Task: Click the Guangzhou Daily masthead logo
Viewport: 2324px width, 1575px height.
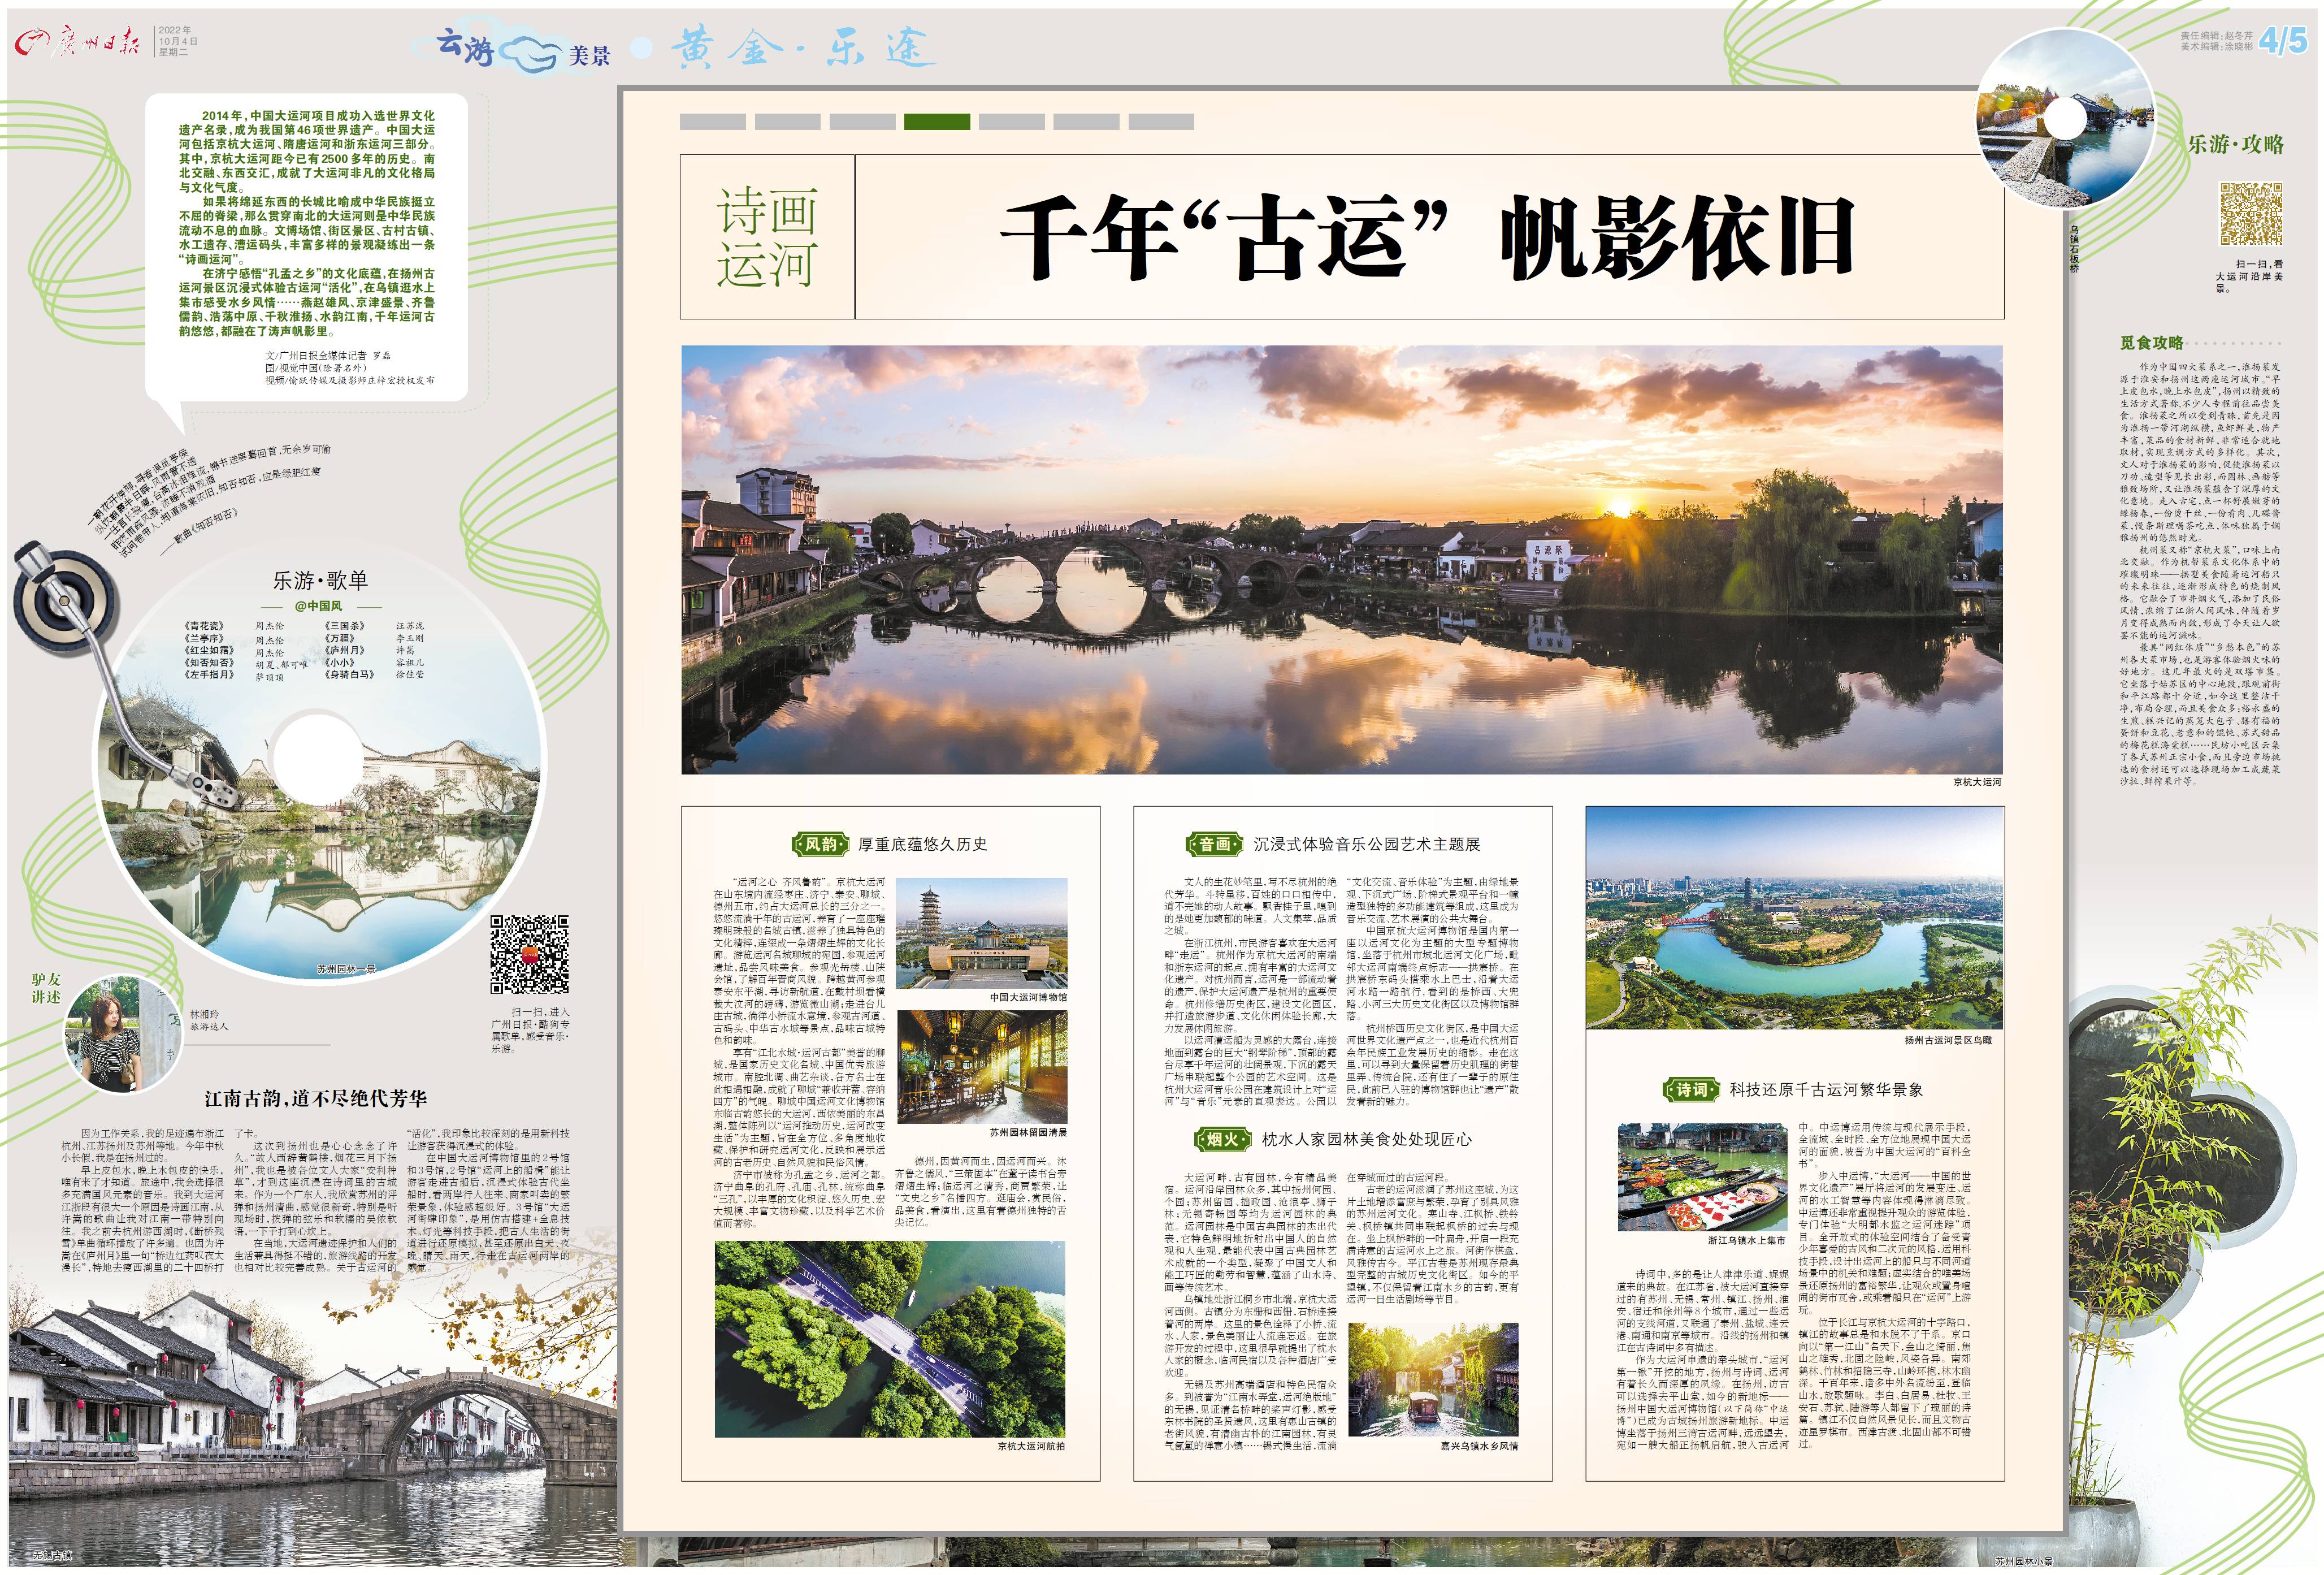Action: coord(77,43)
